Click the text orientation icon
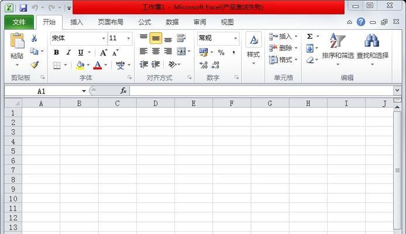The height and width of the screenshot is (234, 406). [x=173, y=64]
